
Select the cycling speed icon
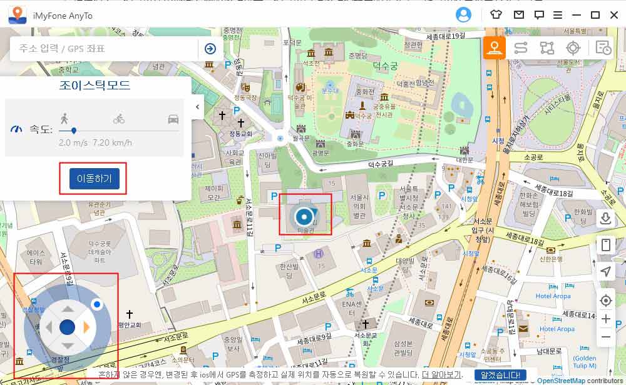point(118,118)
